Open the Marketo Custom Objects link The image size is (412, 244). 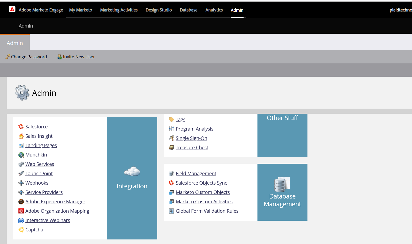tap(203, 192)
